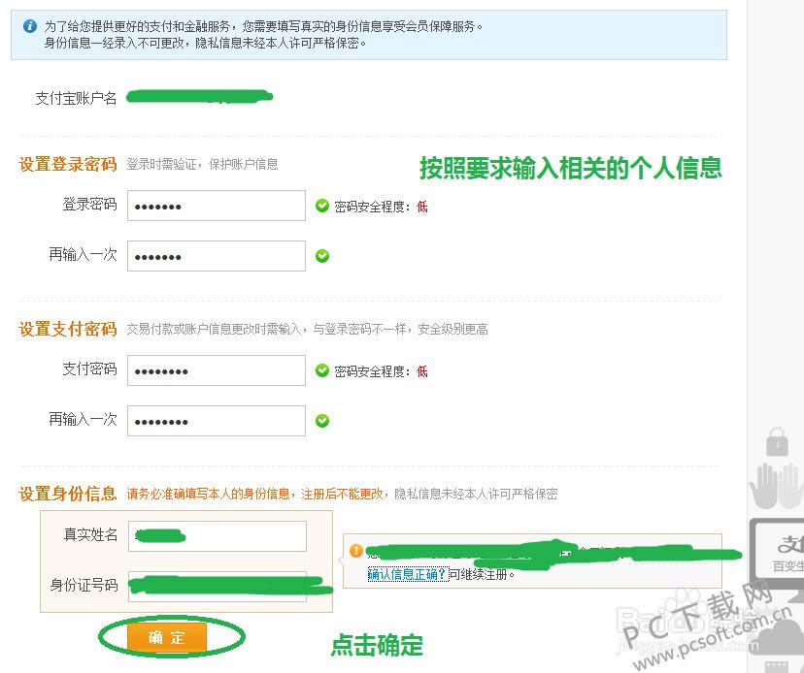This screenshot has height=673, width=804.
Task: Click the orange warning icon in tooltip
Action: click(x=356, y=550)
